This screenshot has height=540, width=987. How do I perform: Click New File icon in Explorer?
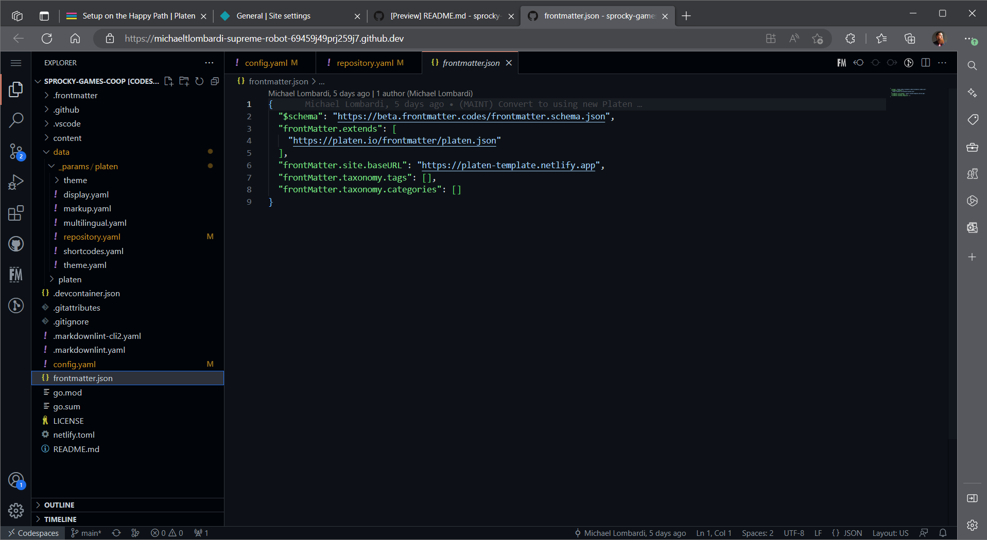pyautogui.click(x=168, y=81)
